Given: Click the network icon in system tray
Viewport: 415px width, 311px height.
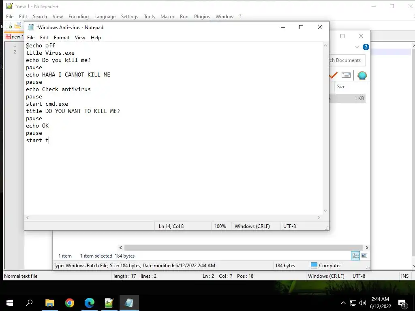Looking at the screenshot, I should coord(353,303).
